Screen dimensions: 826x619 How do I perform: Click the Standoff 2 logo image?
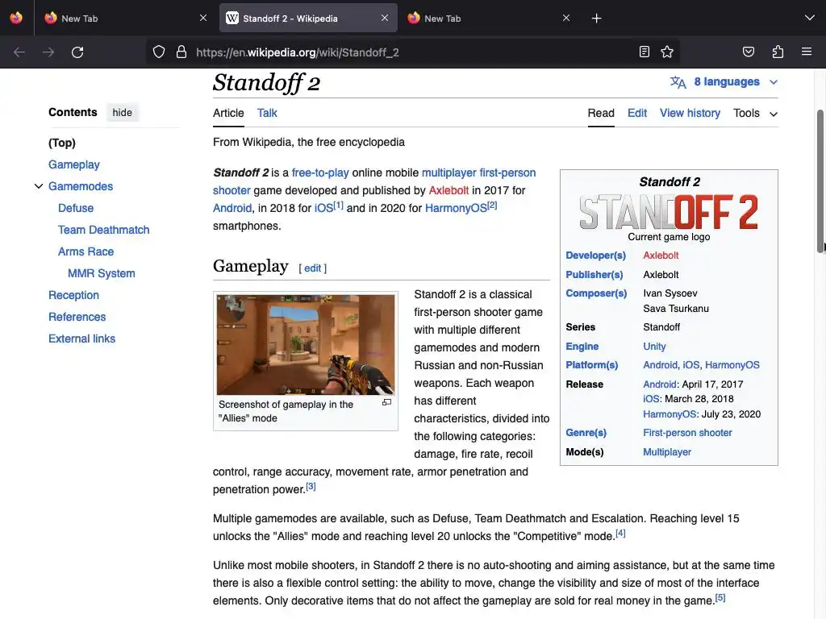pyautogui.click(x=669, y=212)
